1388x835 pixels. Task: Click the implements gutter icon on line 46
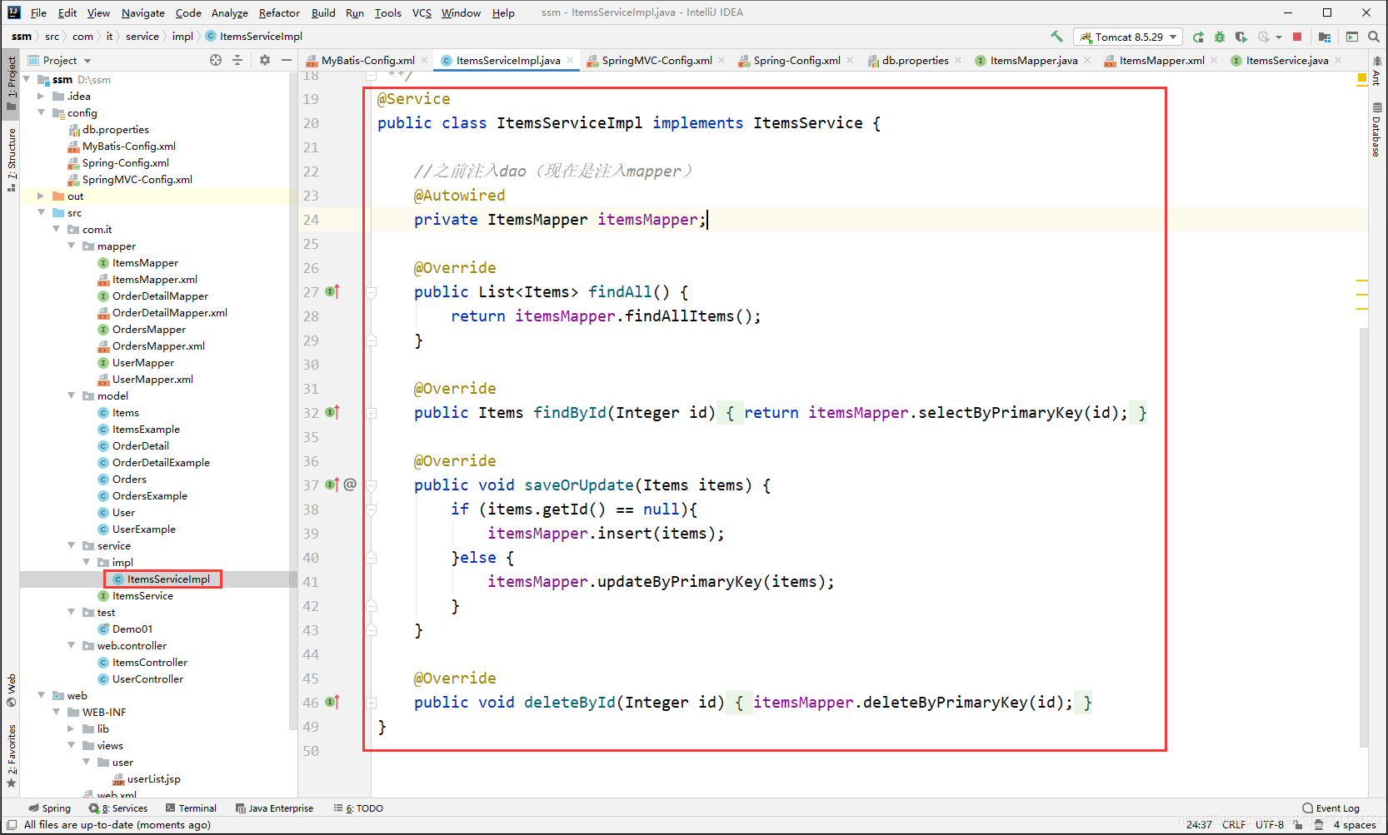point(332,702)
